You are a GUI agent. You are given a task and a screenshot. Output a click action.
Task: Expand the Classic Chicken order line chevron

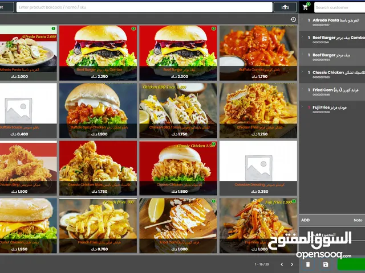pyautogui.click(x=302, y=72)
